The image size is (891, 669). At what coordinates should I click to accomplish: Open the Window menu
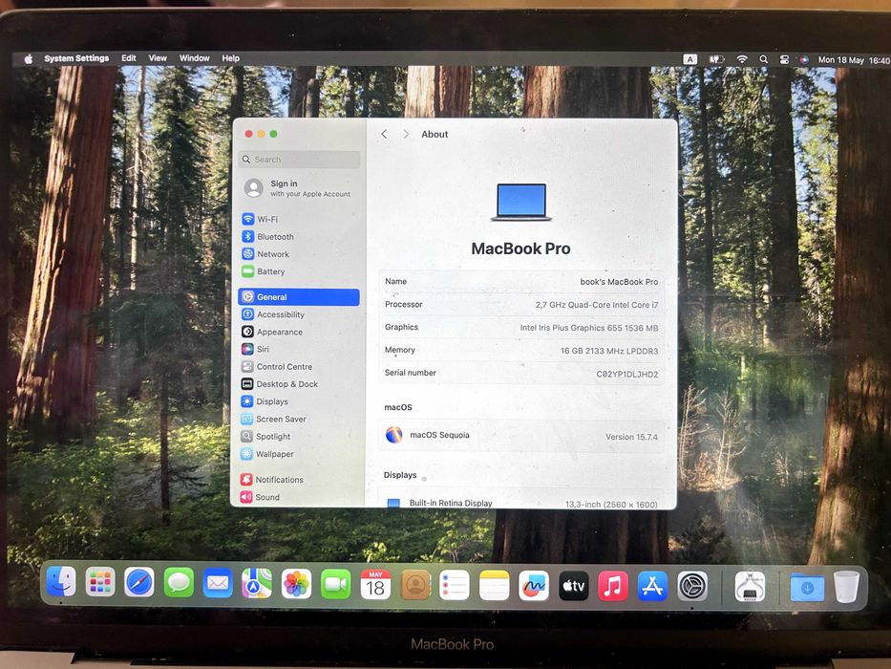(194, 58)
